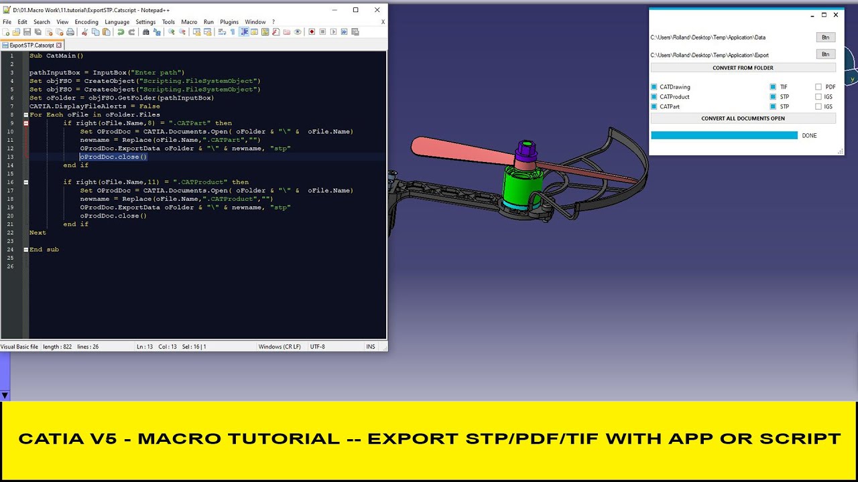Enable the PDF checkbox
858x482 pixels.
pos(818,87)
